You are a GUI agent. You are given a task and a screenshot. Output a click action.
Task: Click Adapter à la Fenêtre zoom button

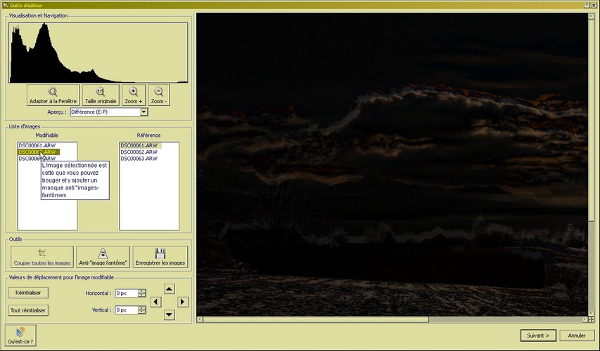coord(53,95)
